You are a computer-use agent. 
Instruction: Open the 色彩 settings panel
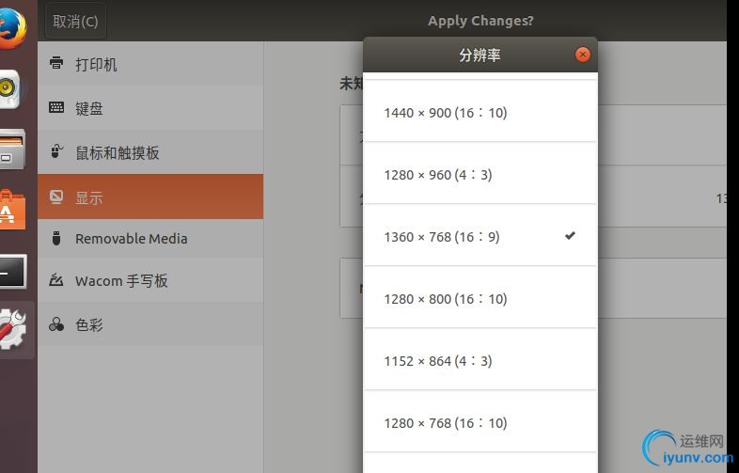coord(150,324)
